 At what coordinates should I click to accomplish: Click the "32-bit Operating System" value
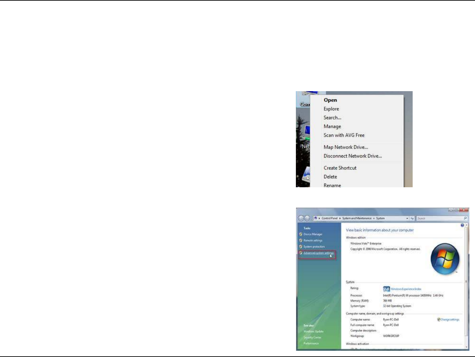pos(397,306)
